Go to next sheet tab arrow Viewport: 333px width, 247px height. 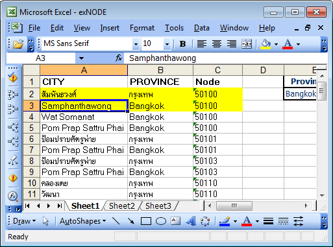[49, 206]
